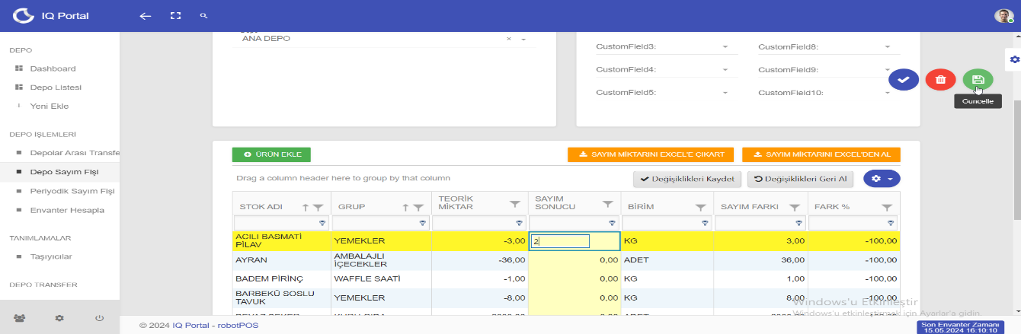The height and width of the screenshot is (334, 1021).
Task: Click the power logout icon in sidebar footer
Action: pyautogui.click(x=99, y=318)
